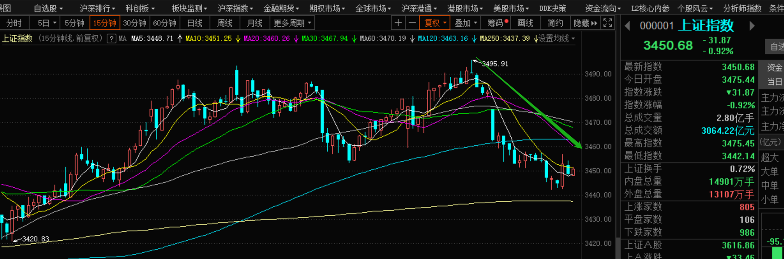Screen dimensions: 784x259
Task: Click 隐藏 double-arrow hide panel button
Action: tap(585, 23)
